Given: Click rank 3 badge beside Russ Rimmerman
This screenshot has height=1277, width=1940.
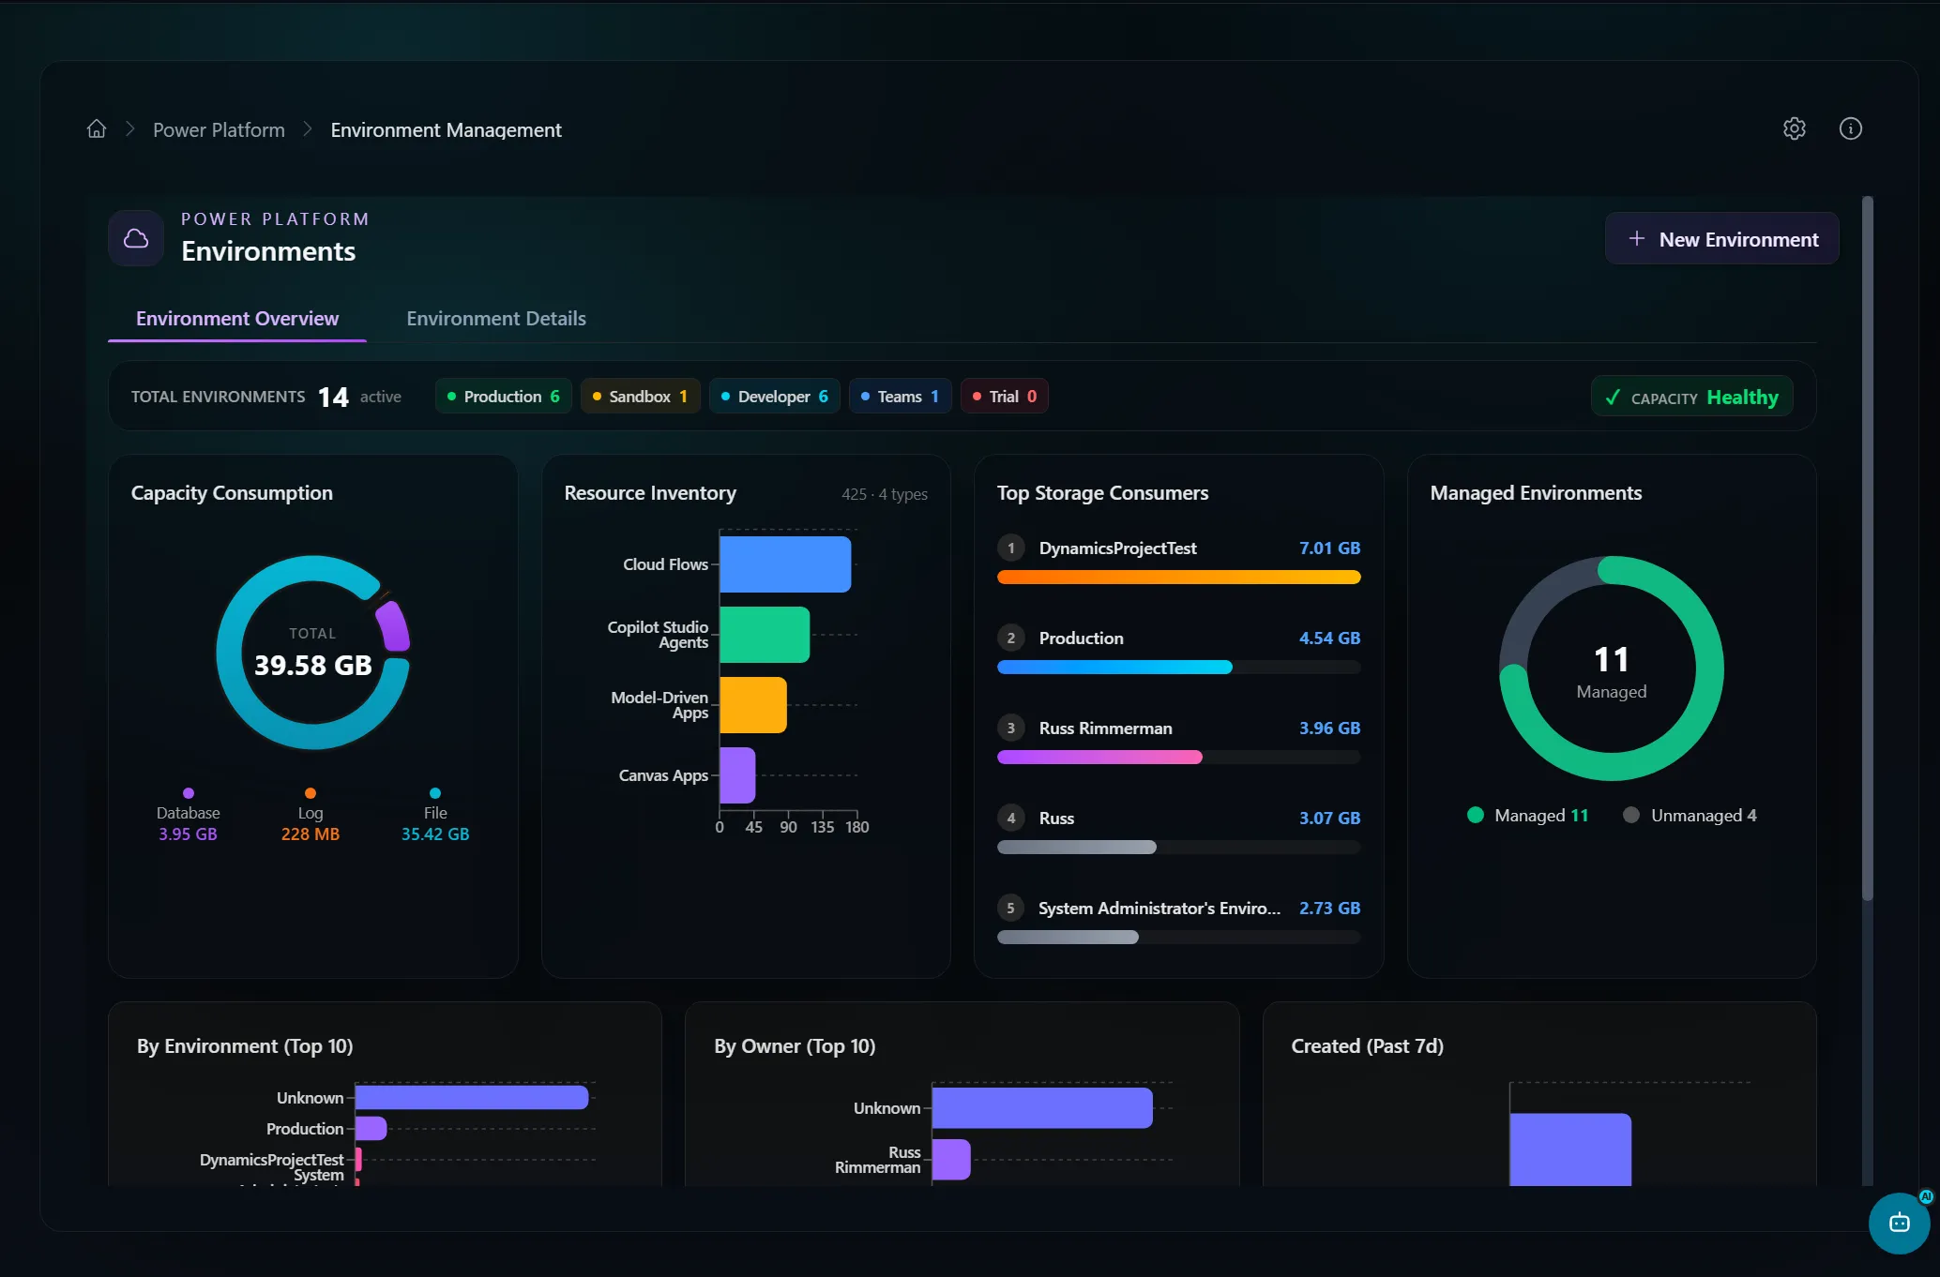Looking at the screenshot, I should (x=1010, y=729).
